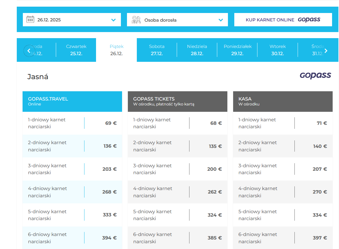The width and height of the screenshot is (339, 249).
Task: Expand the date dropdown chevron
Action: point(113,20)
